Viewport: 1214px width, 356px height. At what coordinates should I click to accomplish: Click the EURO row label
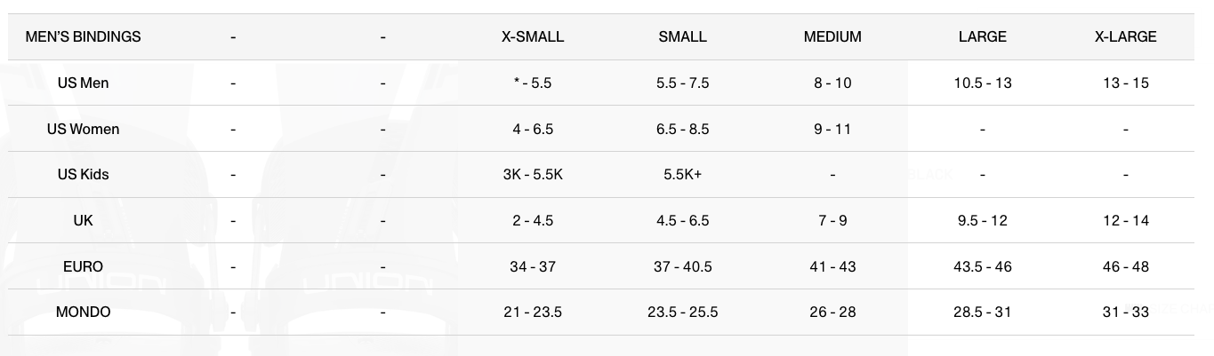point(83,267)
